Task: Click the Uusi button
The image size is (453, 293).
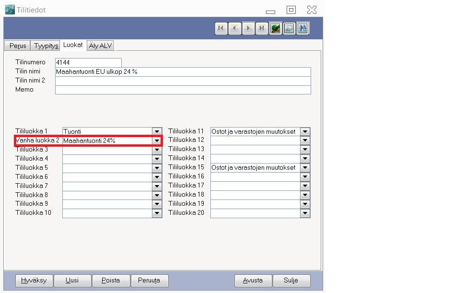Action: point(72,280)
